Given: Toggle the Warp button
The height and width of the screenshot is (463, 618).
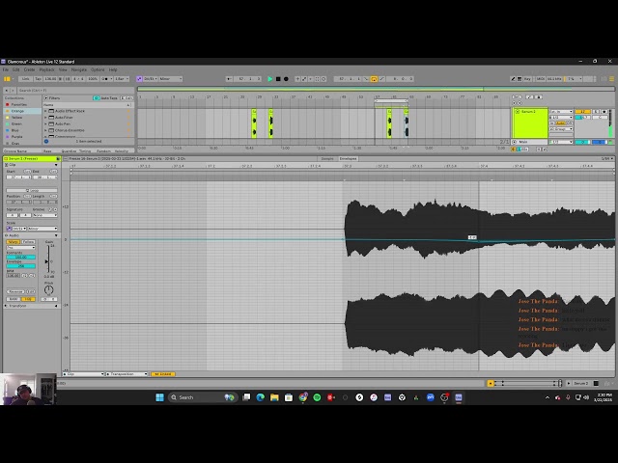Looking at the screenshot, I should point(14,242).
